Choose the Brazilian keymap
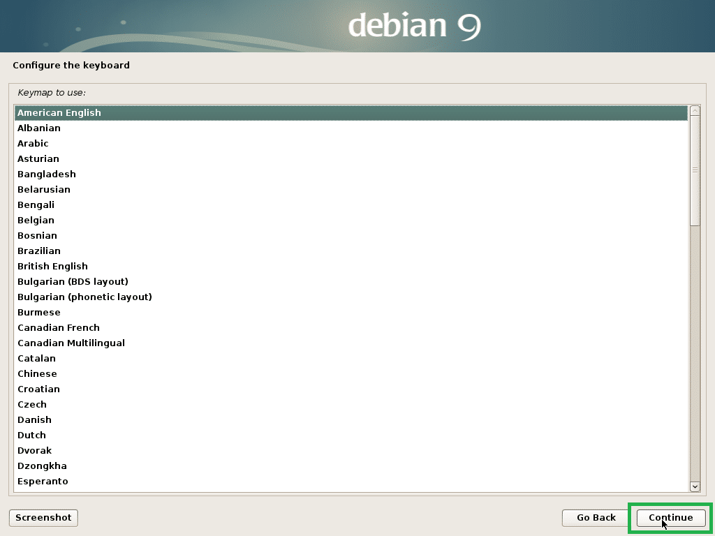This screenshot has width=715, height=536. 351,251
